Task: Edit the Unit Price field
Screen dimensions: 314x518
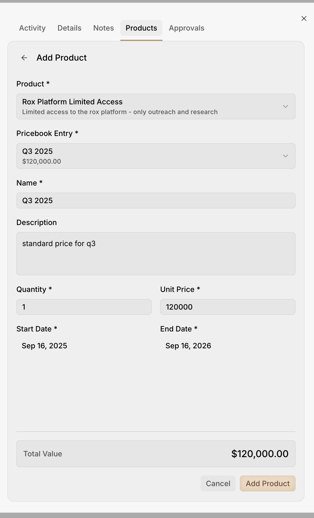Action: 227,307
